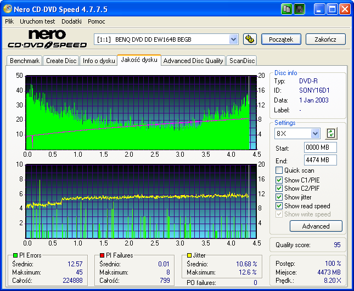Screen dimensions: 354x291
Task: Close the Nero CD-DVD Speed window
Action: coord(345,9)
